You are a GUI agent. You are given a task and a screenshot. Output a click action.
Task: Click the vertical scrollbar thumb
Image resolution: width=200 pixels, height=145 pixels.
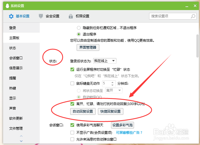pos(197,46)
